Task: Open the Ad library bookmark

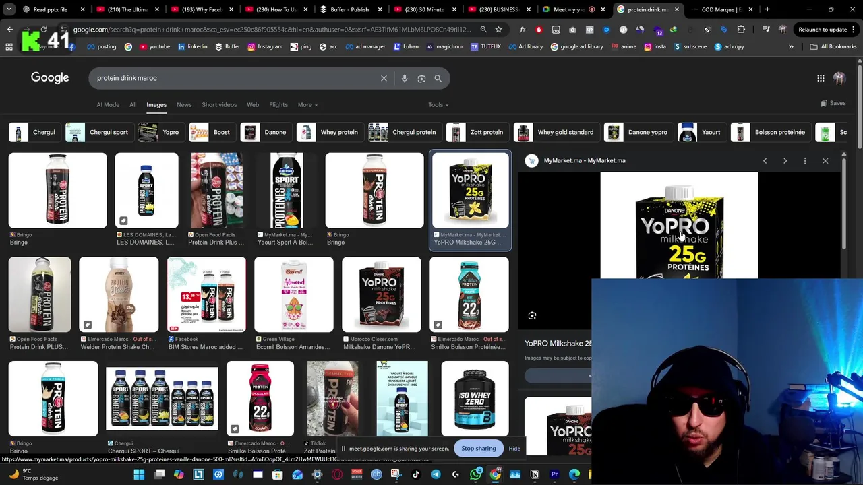Action: click(x=525, y=46)
